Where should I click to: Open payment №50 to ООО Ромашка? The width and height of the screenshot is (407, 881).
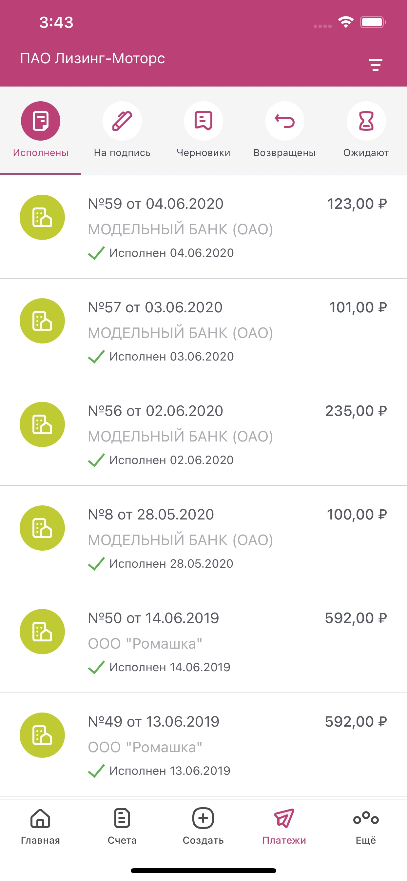(x=203, y=641)
